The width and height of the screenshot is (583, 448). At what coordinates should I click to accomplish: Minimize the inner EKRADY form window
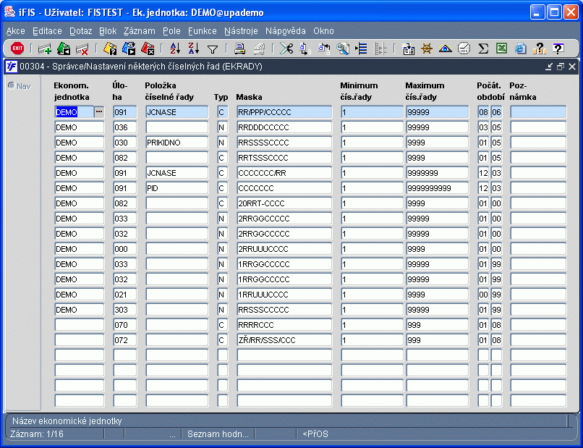click(549, 67)
